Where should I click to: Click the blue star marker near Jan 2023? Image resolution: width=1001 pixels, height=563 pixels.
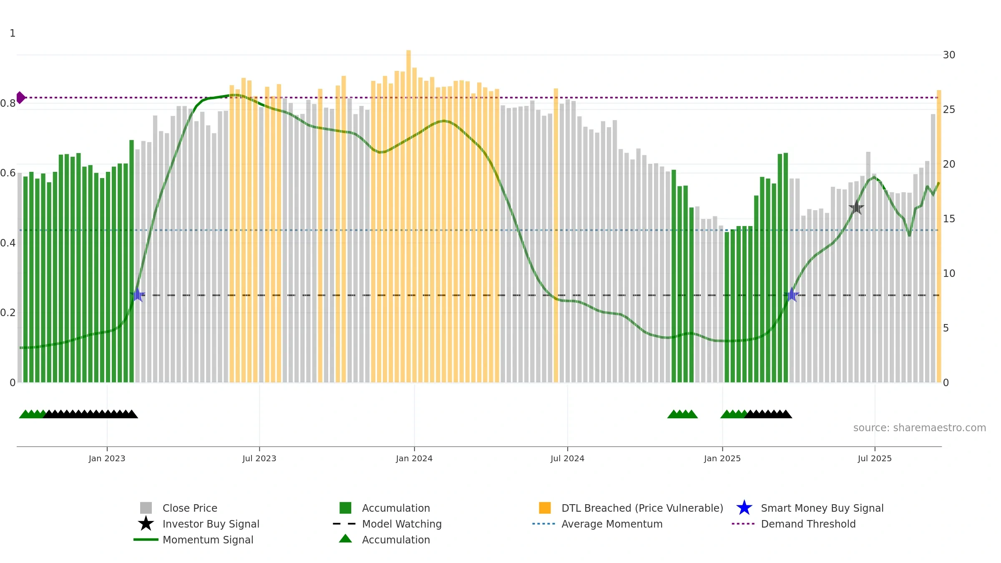tap(137, 295)
